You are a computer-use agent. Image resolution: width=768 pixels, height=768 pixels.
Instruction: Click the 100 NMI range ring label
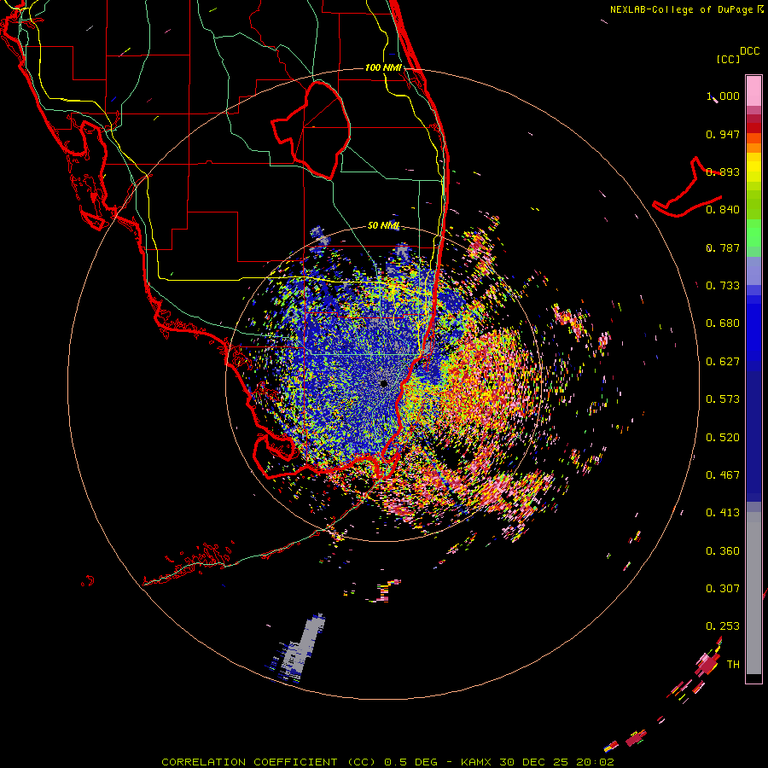pyautogui.click(x=383, y=67)
